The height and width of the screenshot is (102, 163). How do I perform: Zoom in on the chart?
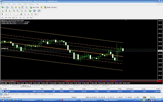14,11
